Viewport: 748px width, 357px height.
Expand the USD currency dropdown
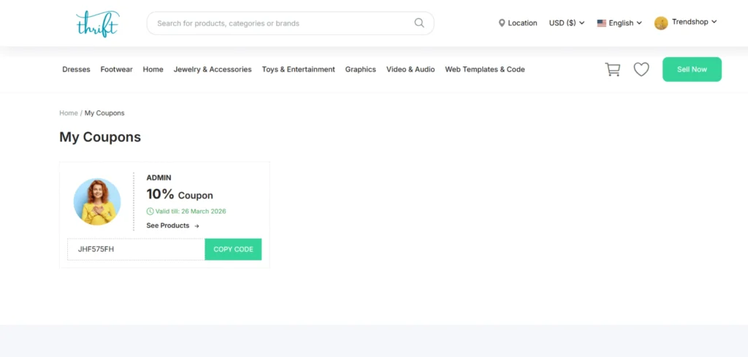567,23
